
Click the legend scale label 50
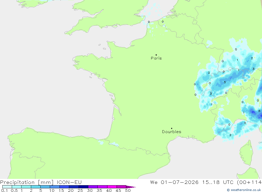128,190
